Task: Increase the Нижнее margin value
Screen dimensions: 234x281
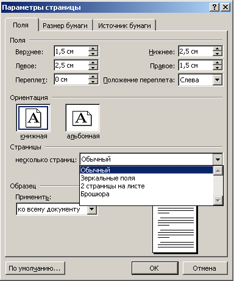Action: [218, 49]
